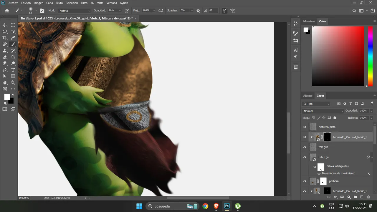Hide the tela gris layer
Viewport: 377px width, 212px height.
[x=305, y=147]
